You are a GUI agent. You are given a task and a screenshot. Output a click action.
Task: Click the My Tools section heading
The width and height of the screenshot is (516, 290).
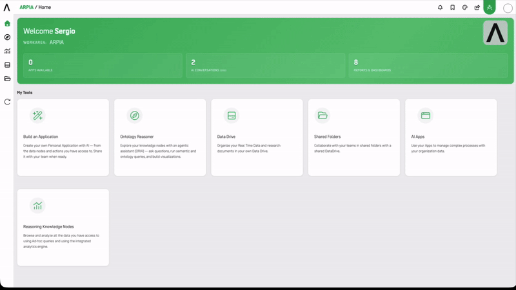click(25, 92)
